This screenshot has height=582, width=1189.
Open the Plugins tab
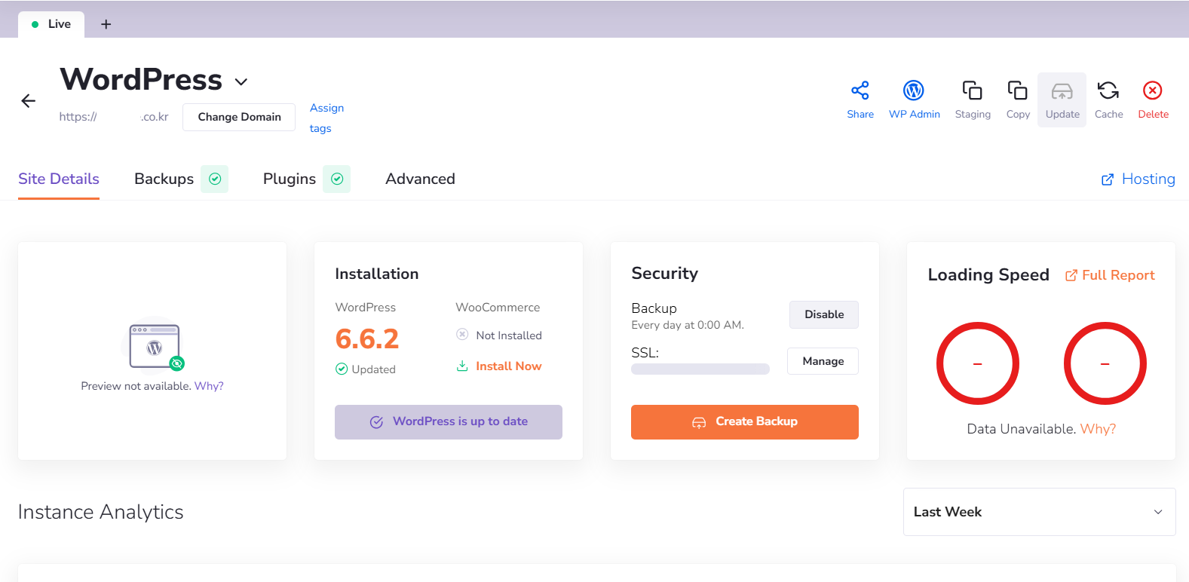pos(290,179)
